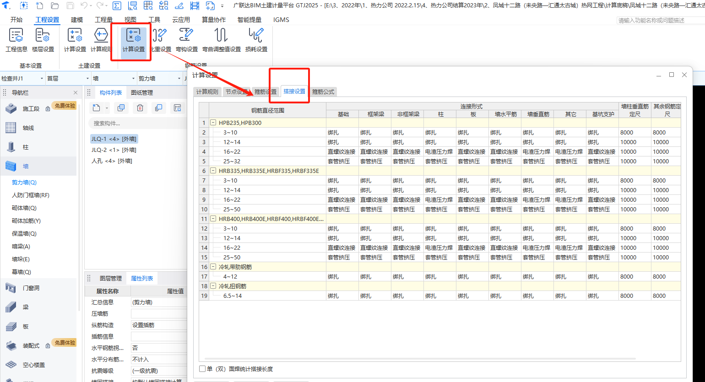Switch to 箍筋公式 tab in dialog

(x=323, y=91)
